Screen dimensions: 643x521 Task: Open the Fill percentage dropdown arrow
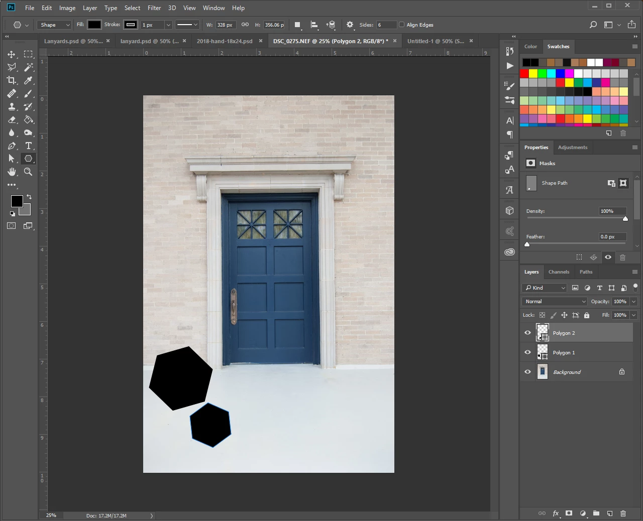633,315
